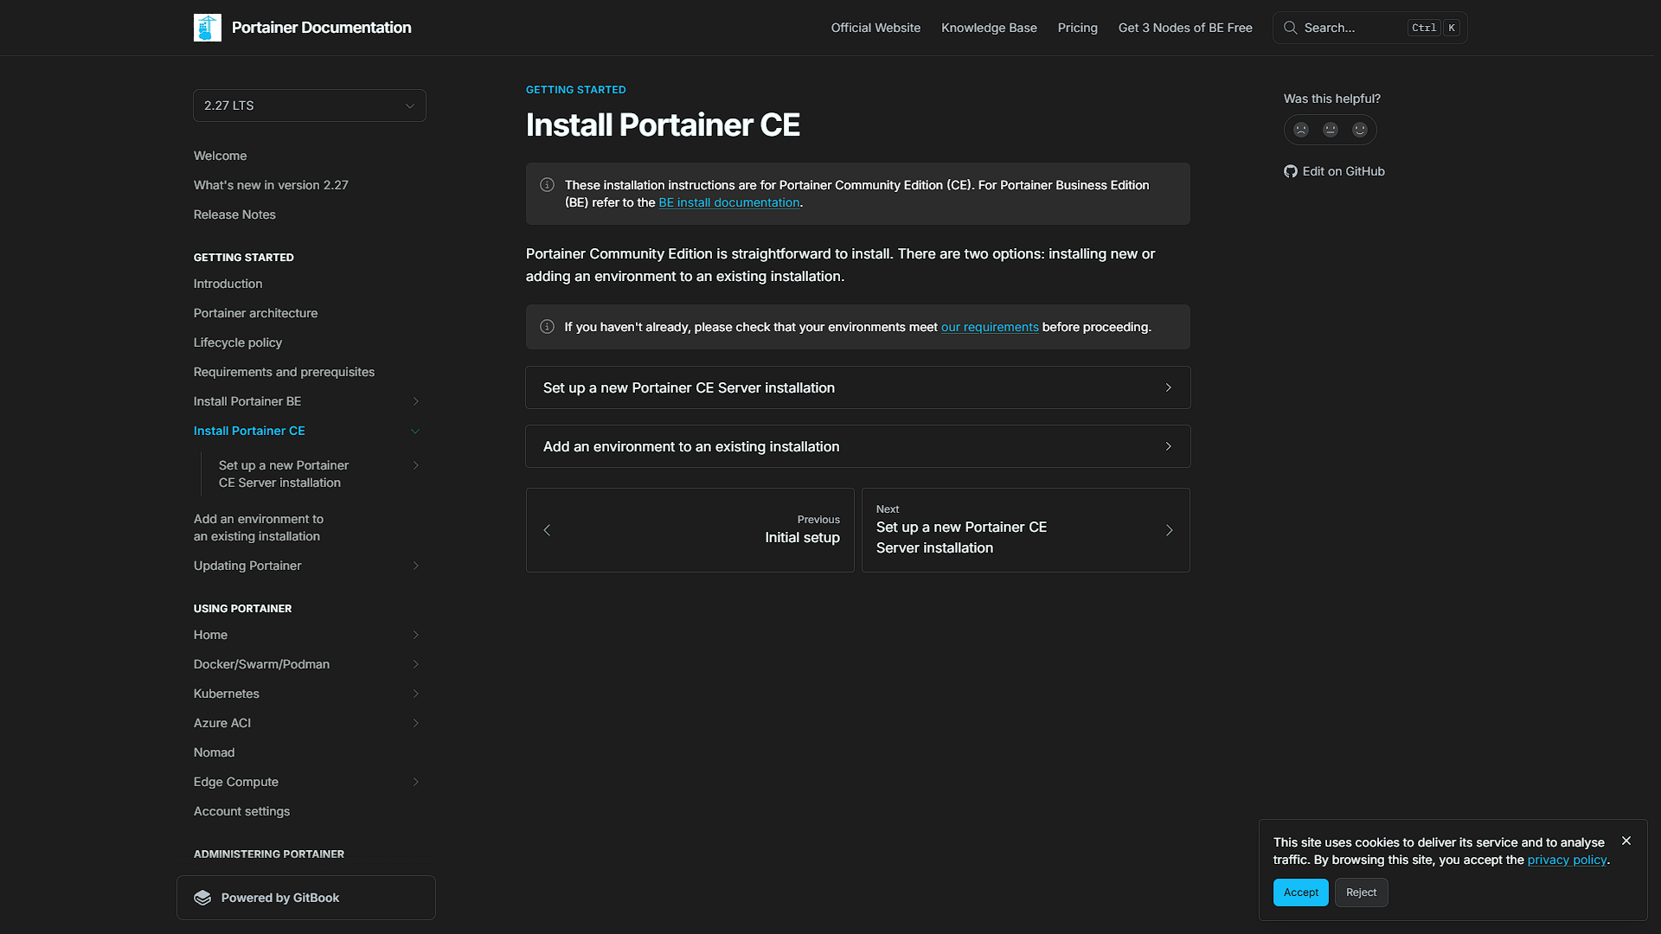Viewport: 1661px width, 934px height.
Task: Expand the Home section chevron
Action: pyautogui.click(x=415, y=635)
